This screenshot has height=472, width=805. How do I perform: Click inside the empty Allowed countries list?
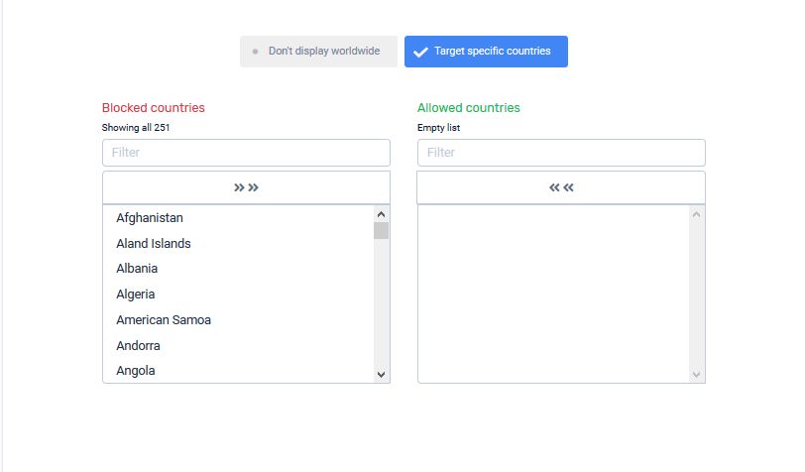point(553,294)
